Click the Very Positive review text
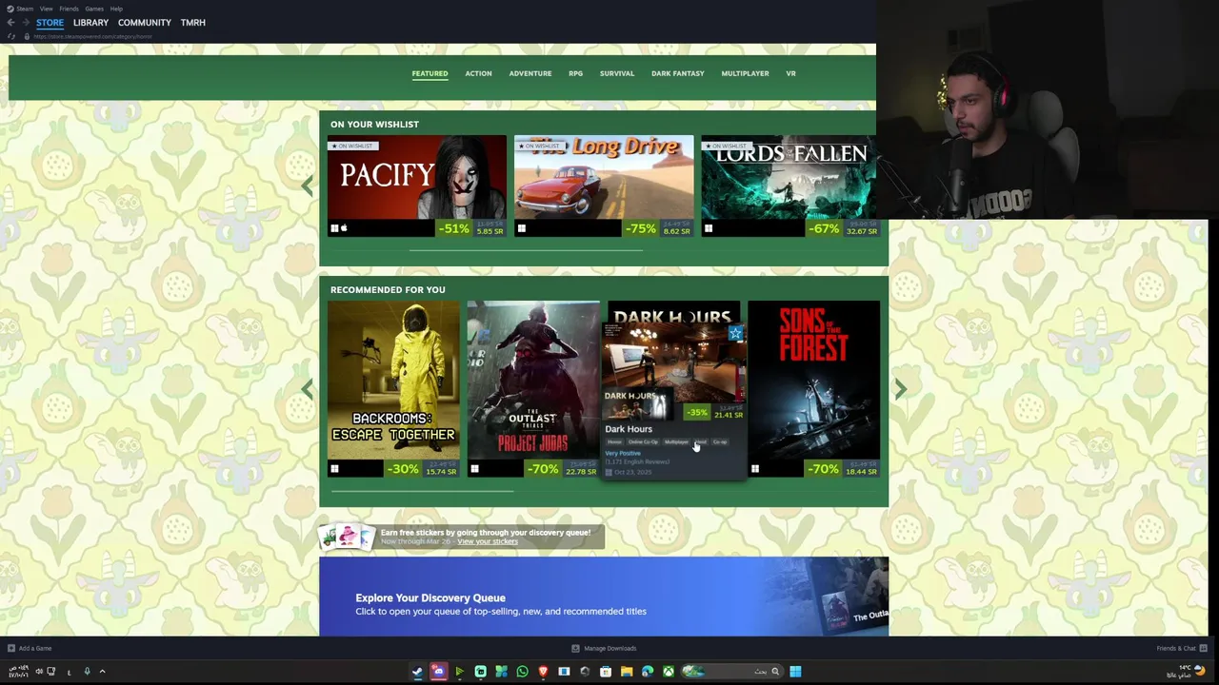The width and height of the screenshot is (1219, 685). point(623,453)
